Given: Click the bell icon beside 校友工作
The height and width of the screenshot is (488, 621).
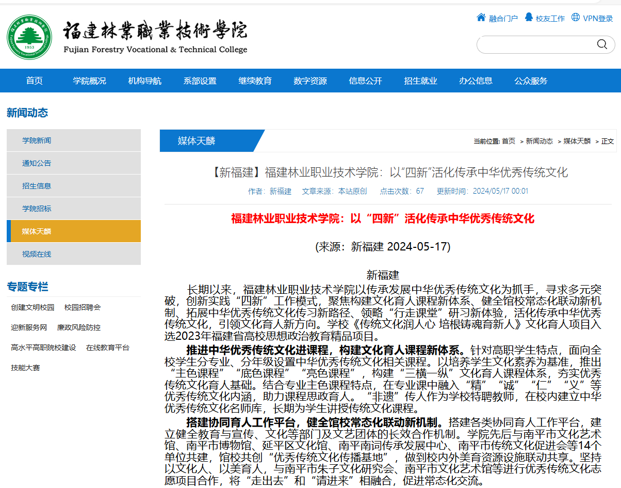Looking at the screenshot, I should (x=529, y=18).
